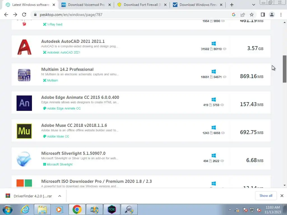Click the Multisim tag link
This screenshot has width=287, height=215.
50,80
